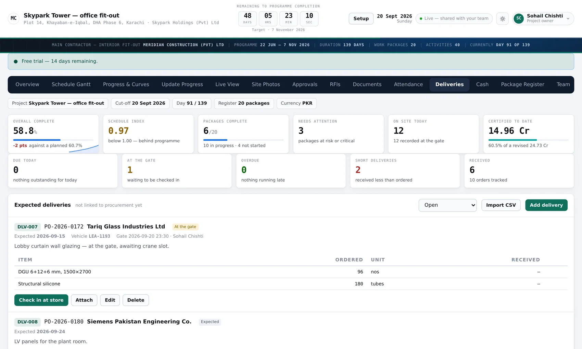Click the Overall Complete progress bar
Screen dimensions: 582x349
(53, 140)
